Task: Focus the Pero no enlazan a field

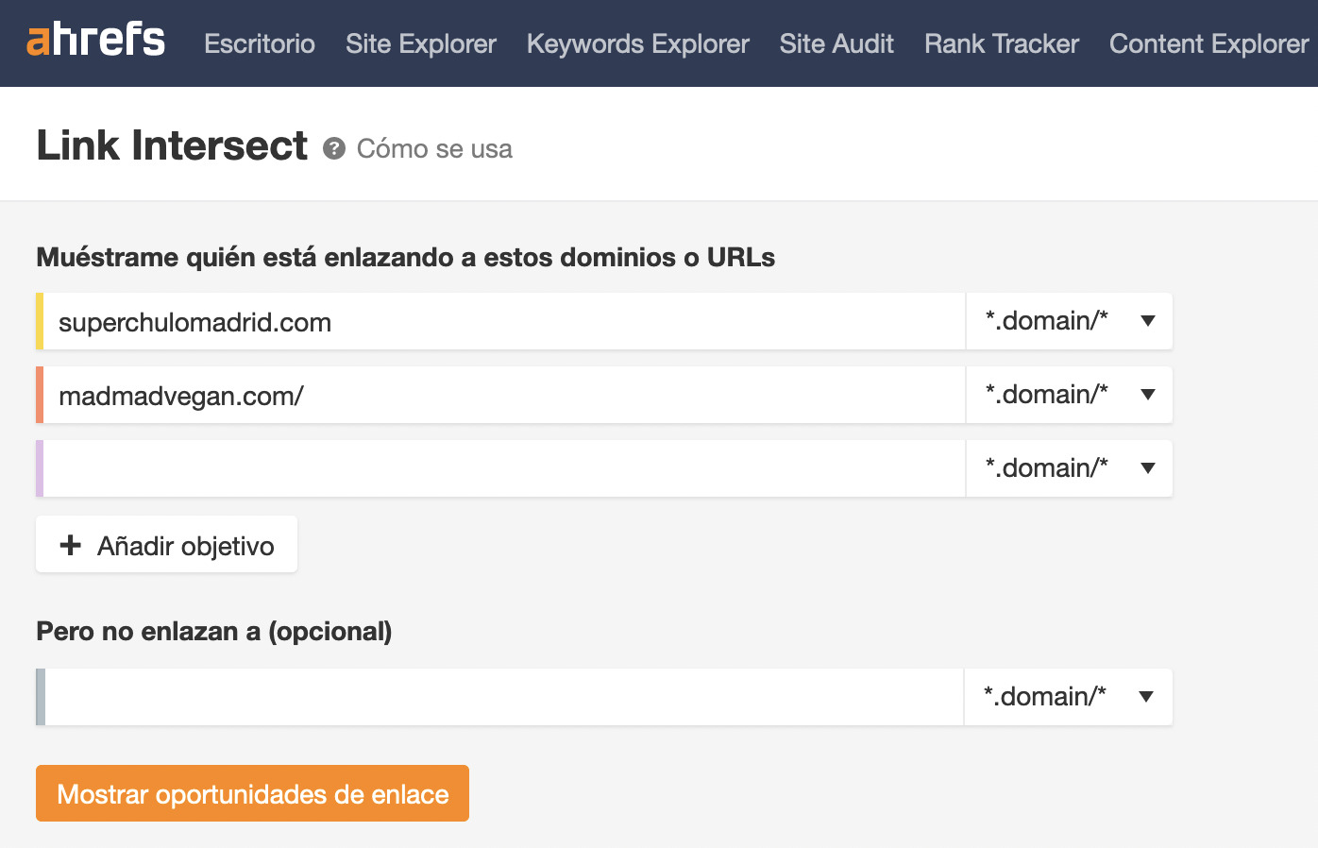Action: coord(500,697)
